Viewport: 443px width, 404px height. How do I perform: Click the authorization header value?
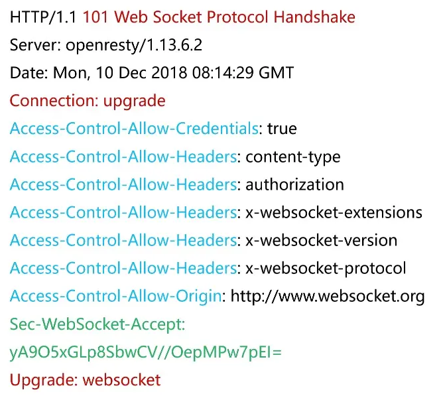[x=294, y=184]
